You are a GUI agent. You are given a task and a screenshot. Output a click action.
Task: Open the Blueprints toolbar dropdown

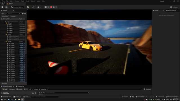pyautogui.click(x=34, y=7)
